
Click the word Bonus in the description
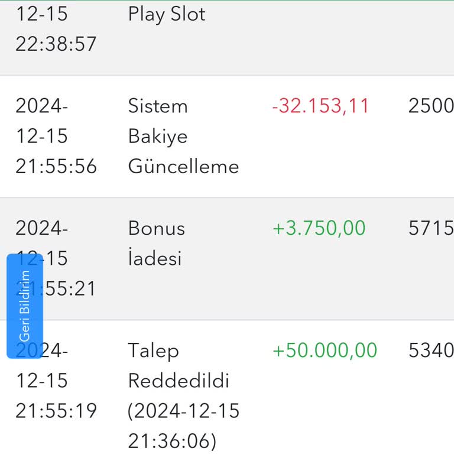pos(157,229)
